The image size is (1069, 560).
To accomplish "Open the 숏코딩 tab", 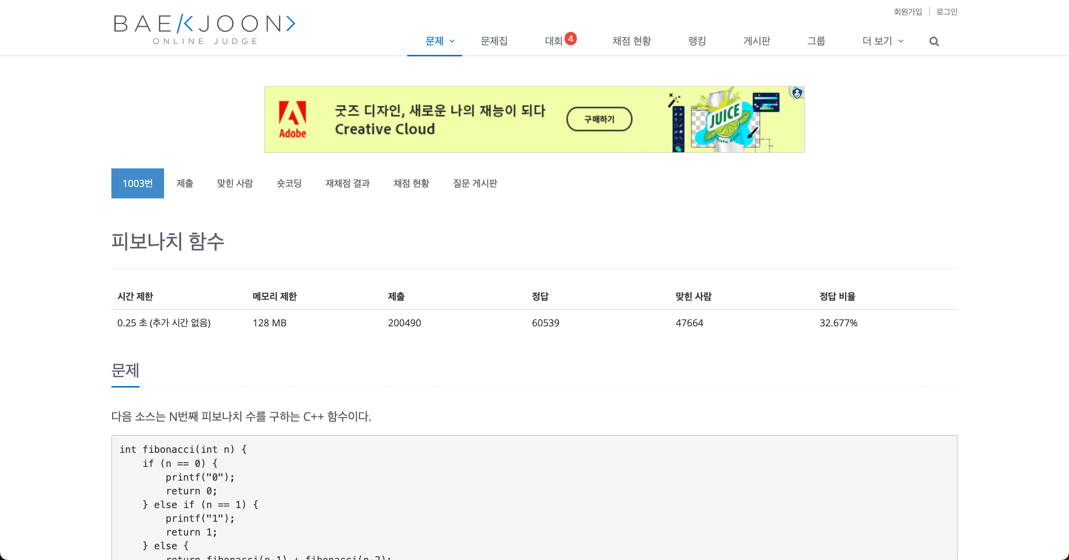I will [289, 183].
